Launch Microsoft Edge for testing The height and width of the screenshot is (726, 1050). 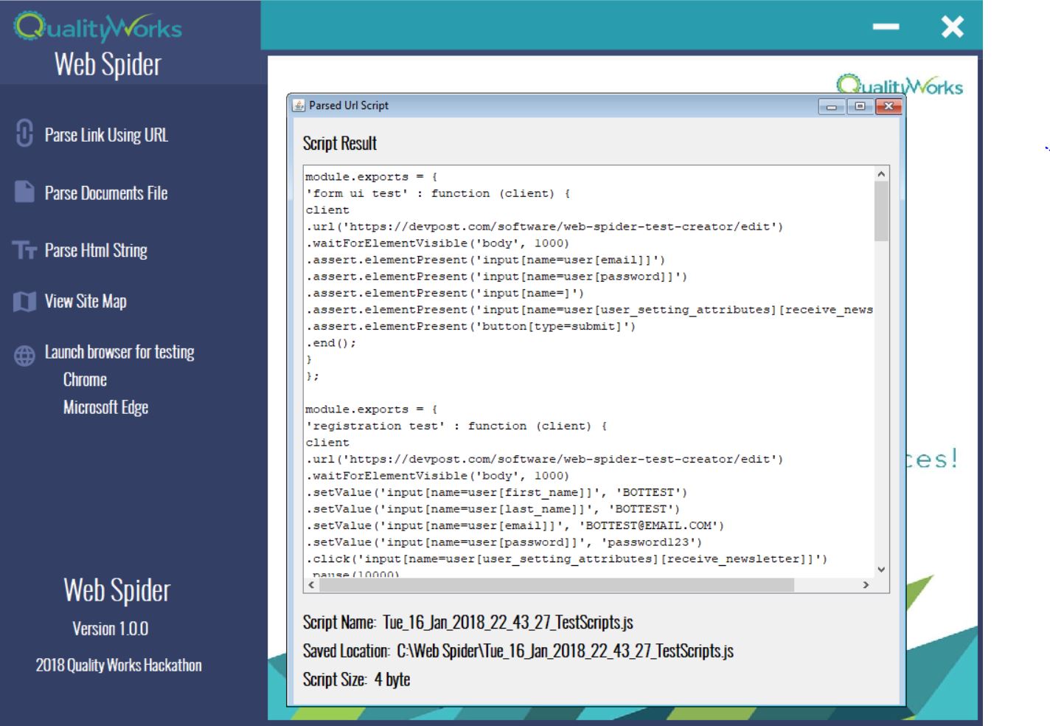pyautogui.click(x=105, y=407)
